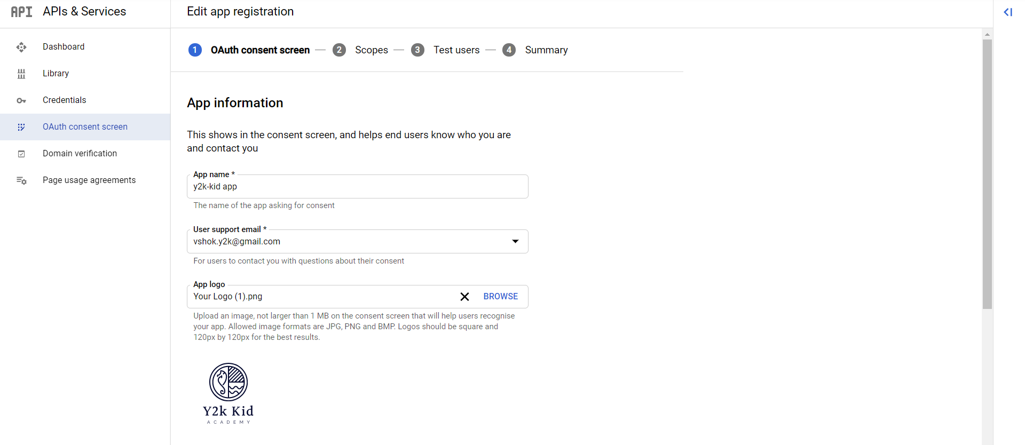
Task: Open Library in the sidebar
Action: click(85, 74)
